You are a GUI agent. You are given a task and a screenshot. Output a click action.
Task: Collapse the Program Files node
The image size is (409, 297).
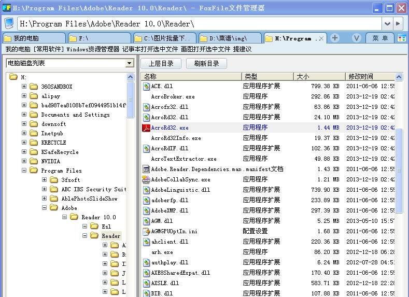(x=24, y=171)
